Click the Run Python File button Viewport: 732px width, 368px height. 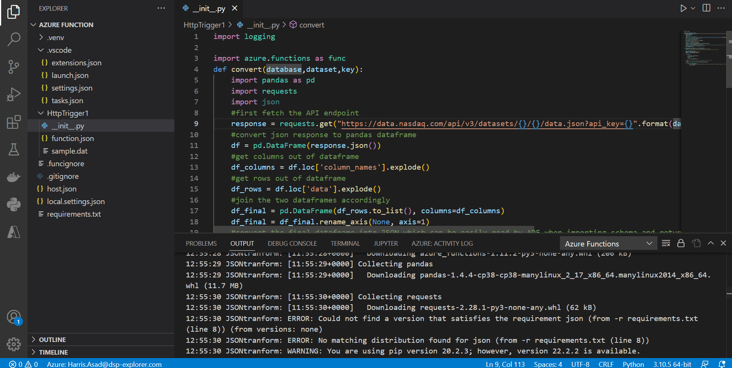683,8
